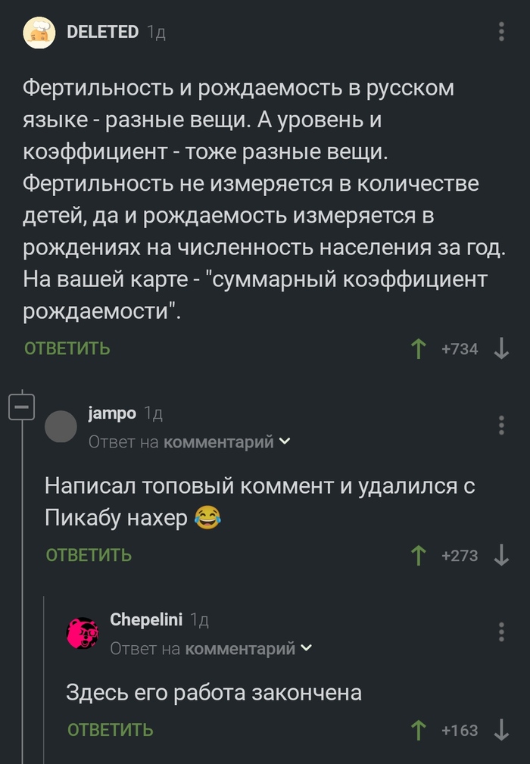
Task: Click the +734 rating value
Action: 460,348
